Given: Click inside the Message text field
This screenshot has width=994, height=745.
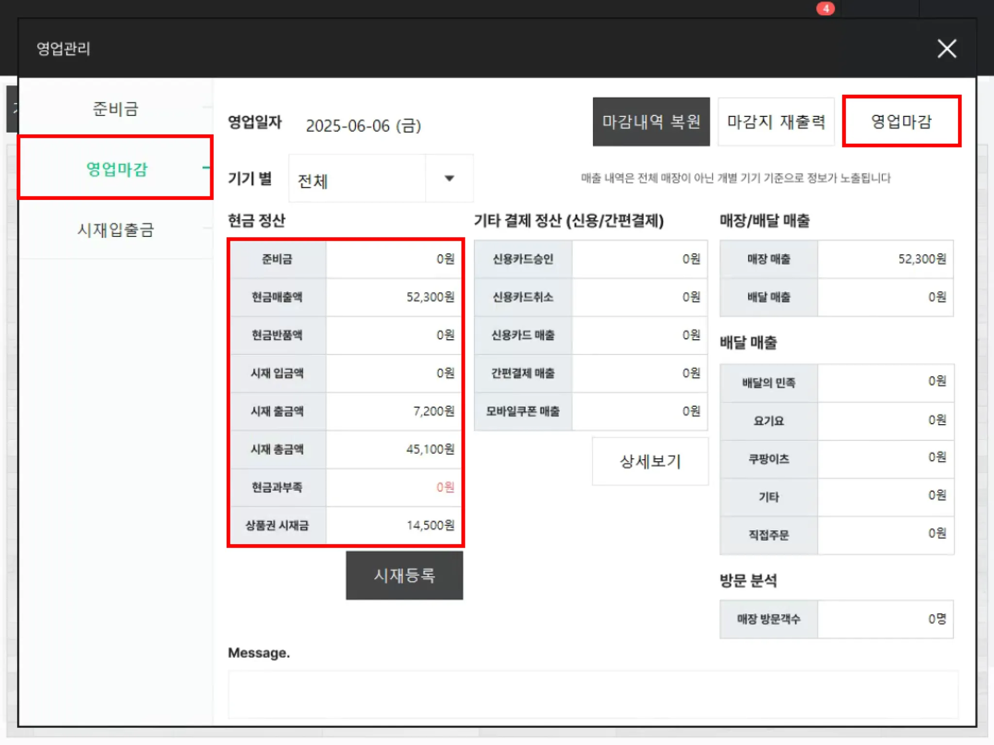Looking at the screenshot, I should tap(592, 694).
